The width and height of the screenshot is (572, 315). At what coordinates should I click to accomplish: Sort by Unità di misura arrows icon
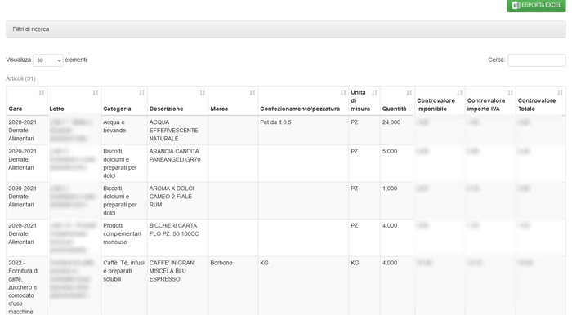pos(374,93)
